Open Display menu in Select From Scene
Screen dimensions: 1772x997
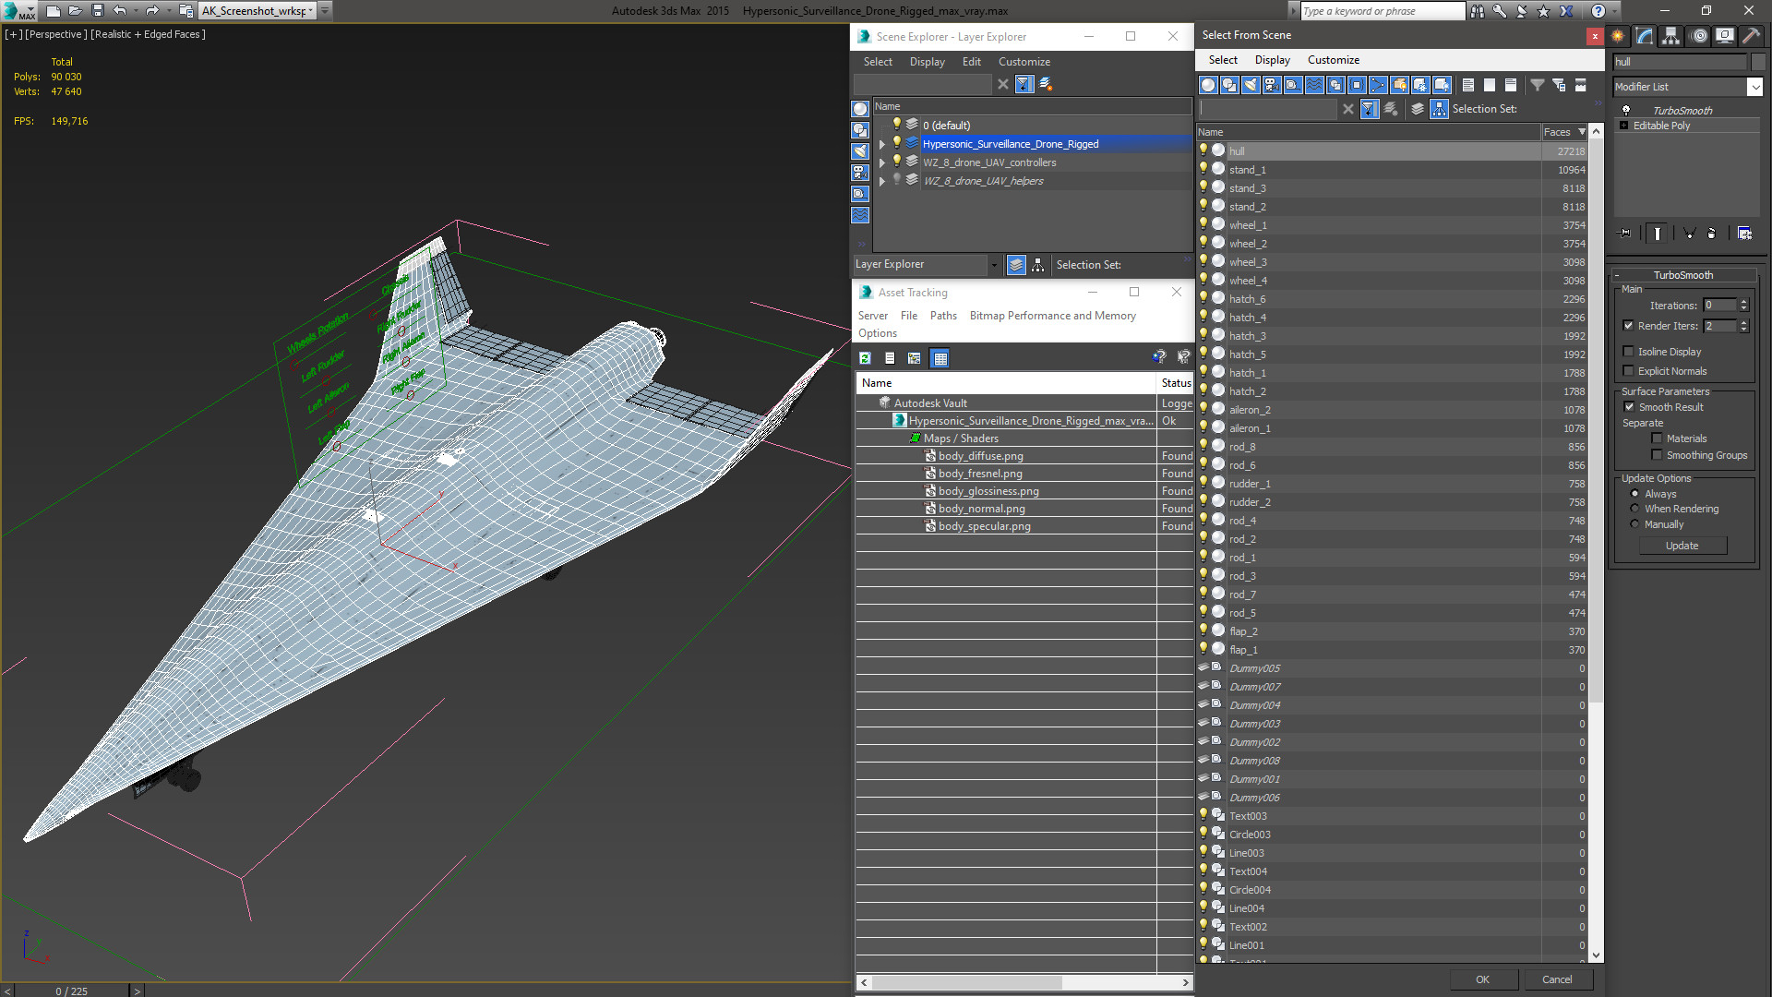(1272, 60)
